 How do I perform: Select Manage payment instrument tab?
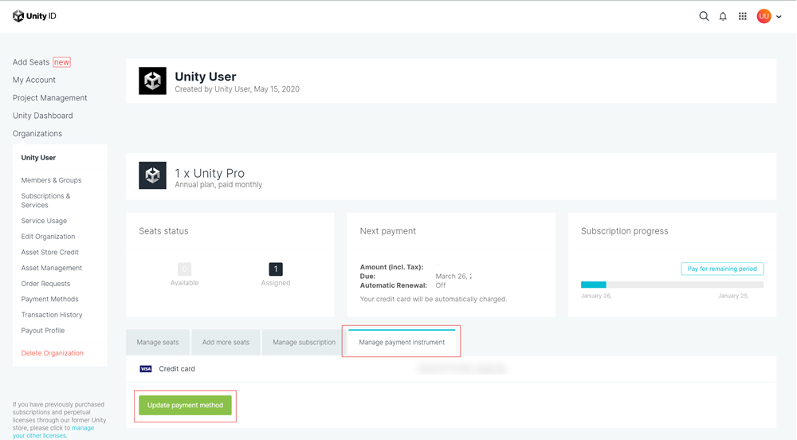pos(402,342)
